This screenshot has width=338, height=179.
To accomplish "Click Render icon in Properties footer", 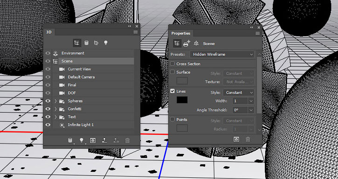I will [x=236, y=139].
